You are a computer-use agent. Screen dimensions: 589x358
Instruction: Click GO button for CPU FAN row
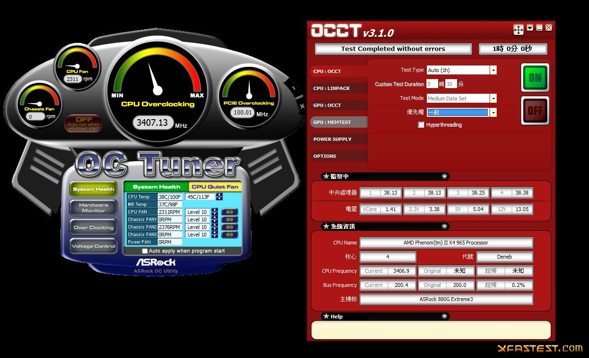229,212
